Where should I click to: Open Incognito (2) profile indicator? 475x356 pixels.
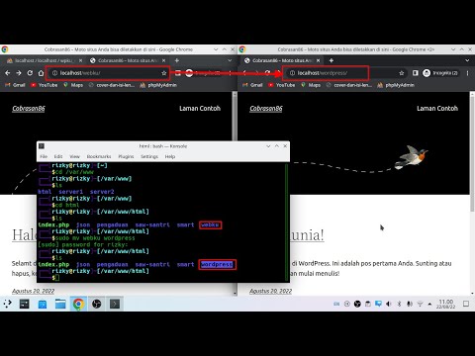(x=440, y=73)
